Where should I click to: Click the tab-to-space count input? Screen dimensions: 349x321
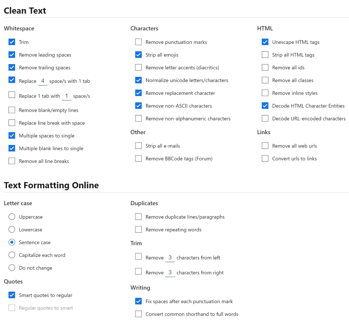pyautogui.click(x=67, y=96)
